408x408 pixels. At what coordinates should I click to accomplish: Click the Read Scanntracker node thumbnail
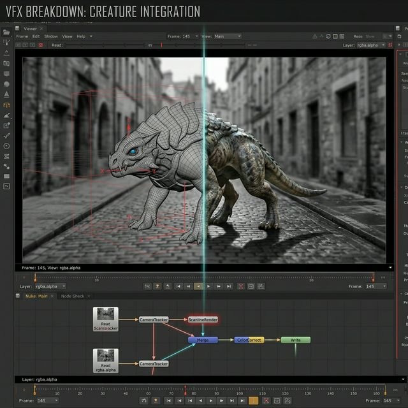[105, 314]
